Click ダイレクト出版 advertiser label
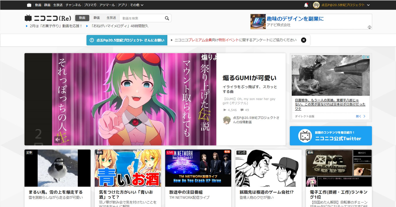The width and height of the screenshot is (396, 207). [x=305, y=116]
